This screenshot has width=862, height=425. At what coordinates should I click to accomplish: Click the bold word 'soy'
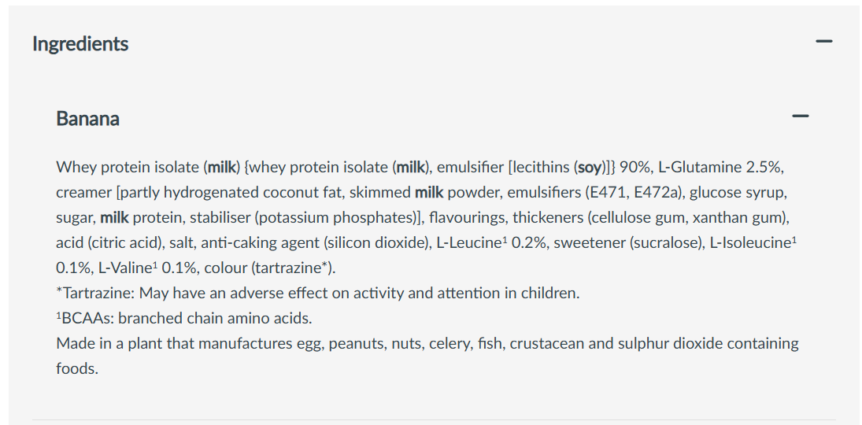tap(590, 167)
